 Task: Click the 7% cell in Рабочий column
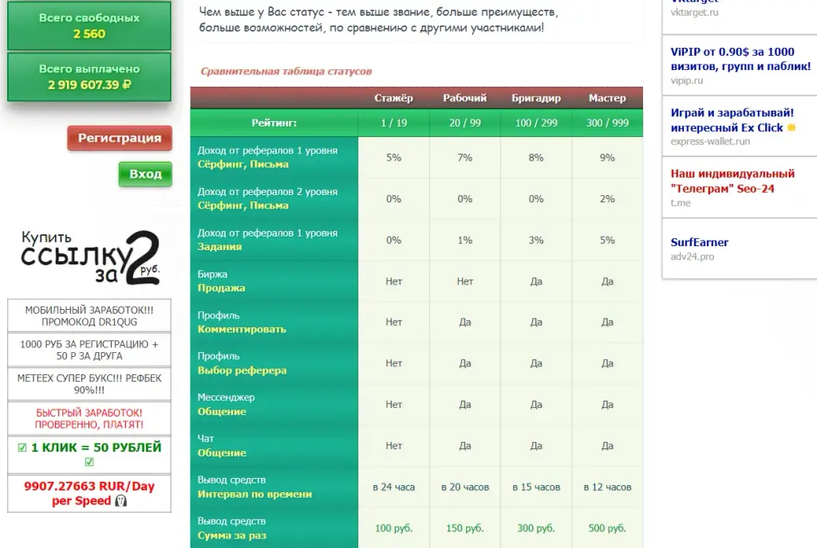point(465,158)
